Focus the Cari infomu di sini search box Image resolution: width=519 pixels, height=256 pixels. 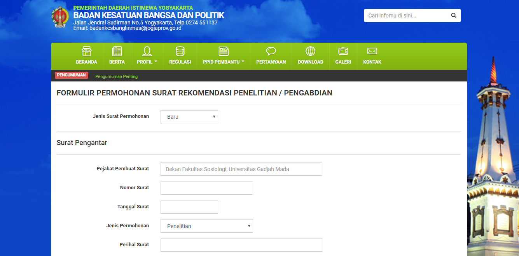tap(406, 16)
